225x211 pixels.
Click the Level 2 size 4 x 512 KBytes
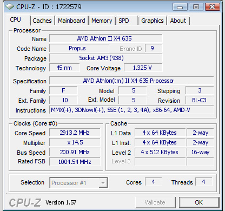tap(160, 152)
